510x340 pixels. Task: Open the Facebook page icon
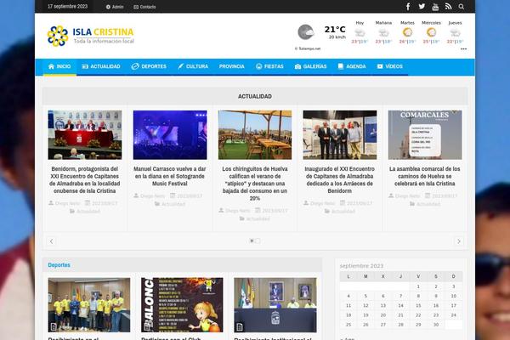(x=408, y=7)
